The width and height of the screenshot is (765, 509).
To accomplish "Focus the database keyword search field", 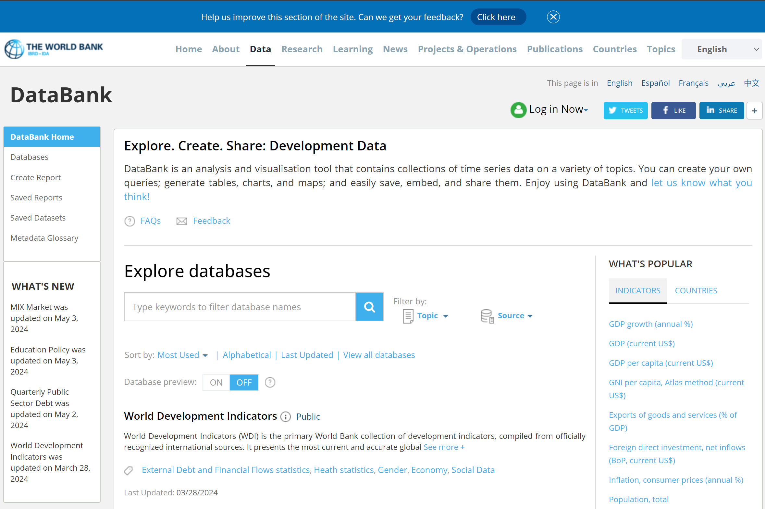I will click(x=240, y=307).
